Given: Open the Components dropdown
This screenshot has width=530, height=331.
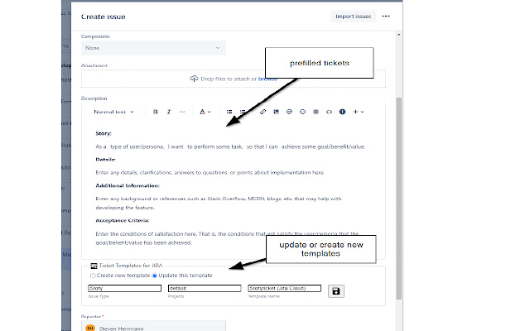Looking at the screenshot, I should (153, 48).
